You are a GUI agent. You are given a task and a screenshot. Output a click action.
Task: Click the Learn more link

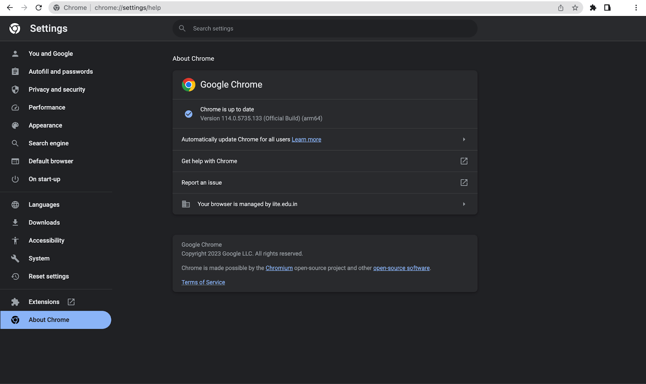(x=306, y=140)
